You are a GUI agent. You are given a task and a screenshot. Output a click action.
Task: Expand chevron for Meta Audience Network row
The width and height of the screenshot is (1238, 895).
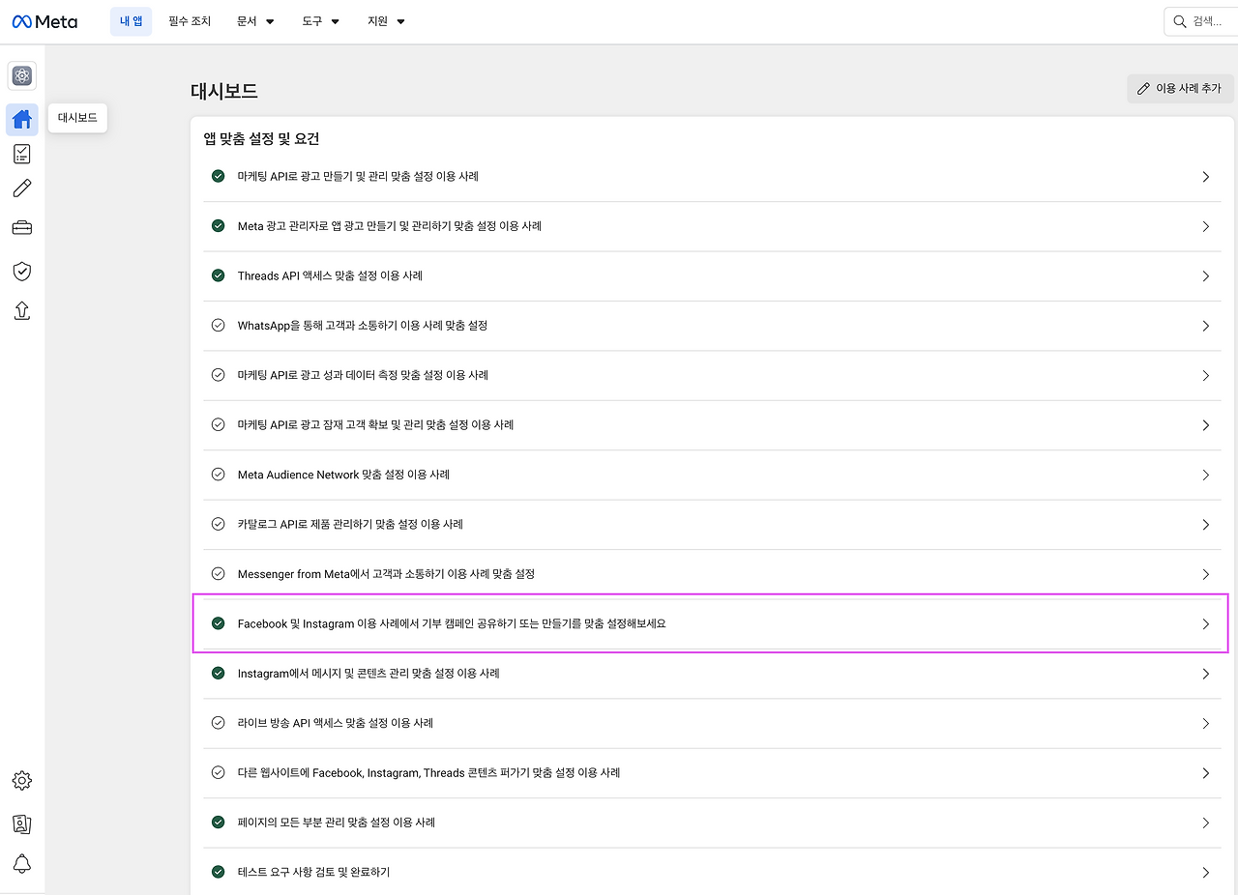(1205, 476)
